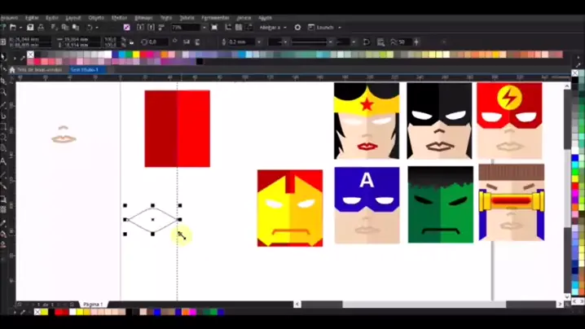
Task: Open the Efeitos menu
Action: (x=120, y=18)
